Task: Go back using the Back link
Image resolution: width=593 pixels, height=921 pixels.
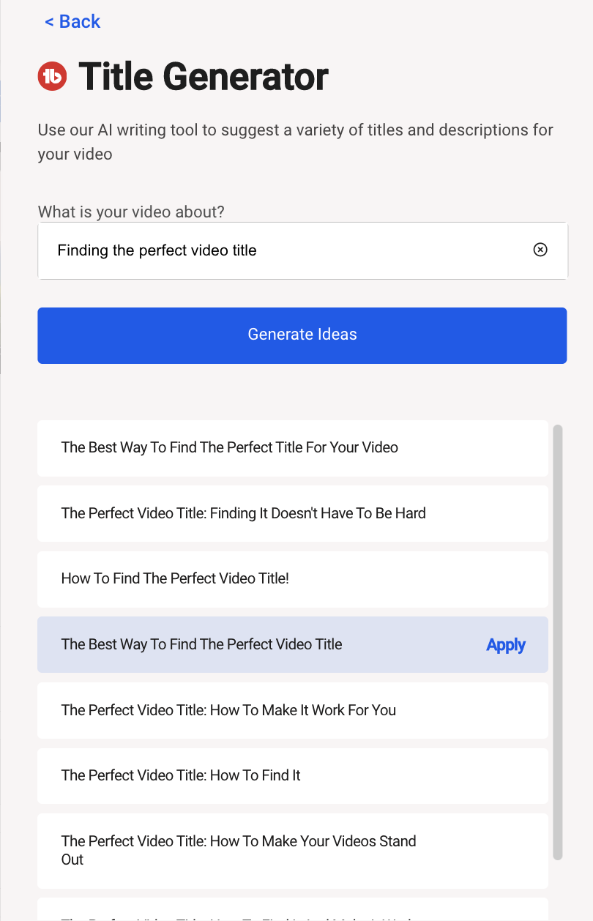Action: [x=72, y=22]
